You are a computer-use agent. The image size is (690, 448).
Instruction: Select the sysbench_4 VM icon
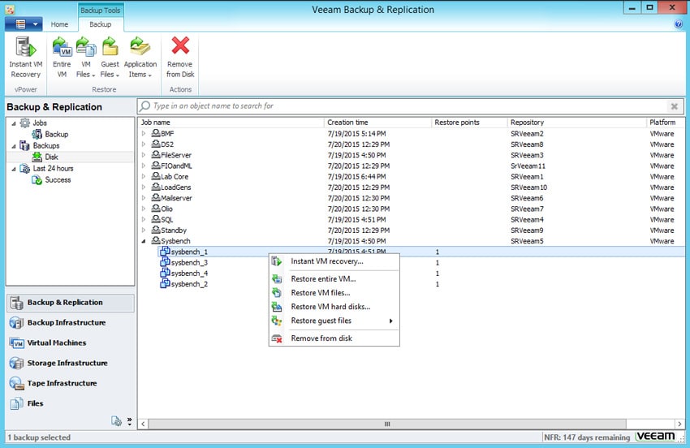tap(165, 273)
